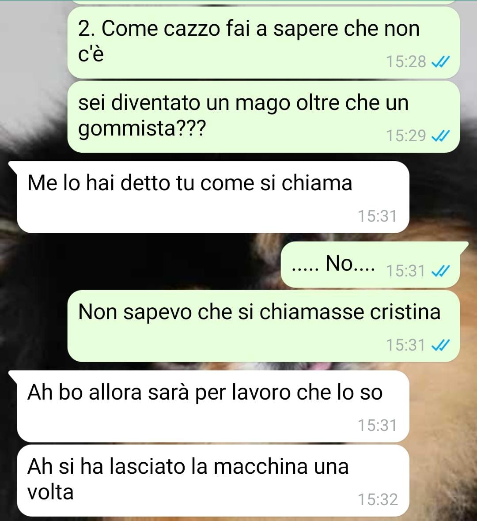Select message 'Ah bo allora sarà per lavoro'
The image size is (477, 521).
pos(213,406)
